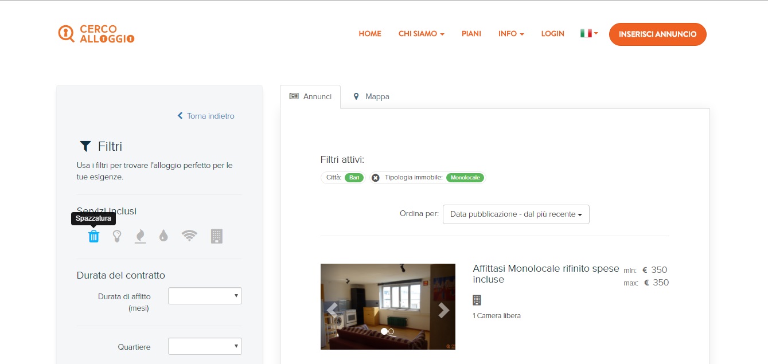Open the language flag selector
768x364 pixels.
tap(588, 34)
